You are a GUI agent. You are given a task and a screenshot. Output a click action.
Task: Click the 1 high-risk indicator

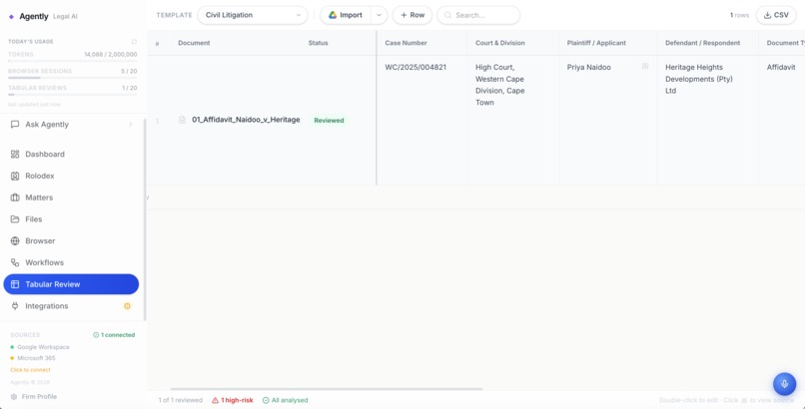233,400
